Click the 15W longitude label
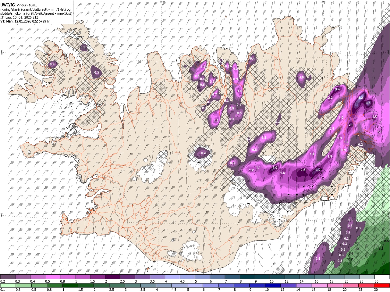 click(x=323, y=2)
